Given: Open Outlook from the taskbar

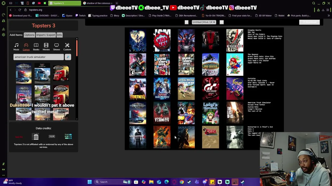Looking at the screenshot, I should 159,182.
